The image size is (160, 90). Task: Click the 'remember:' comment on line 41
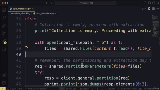click(x=50, y=60)
